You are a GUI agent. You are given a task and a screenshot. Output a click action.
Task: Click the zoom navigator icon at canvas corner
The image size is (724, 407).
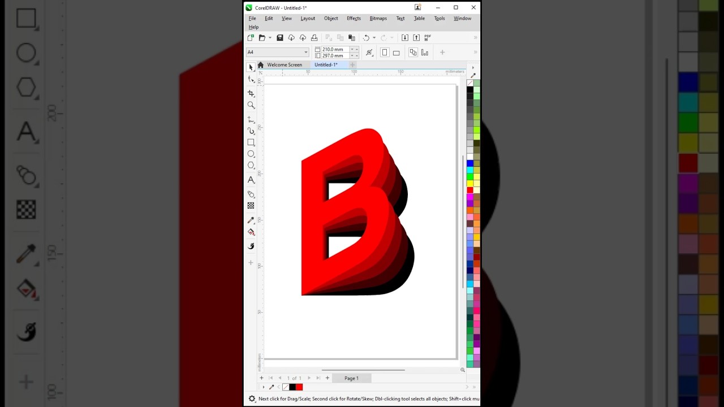463,370
